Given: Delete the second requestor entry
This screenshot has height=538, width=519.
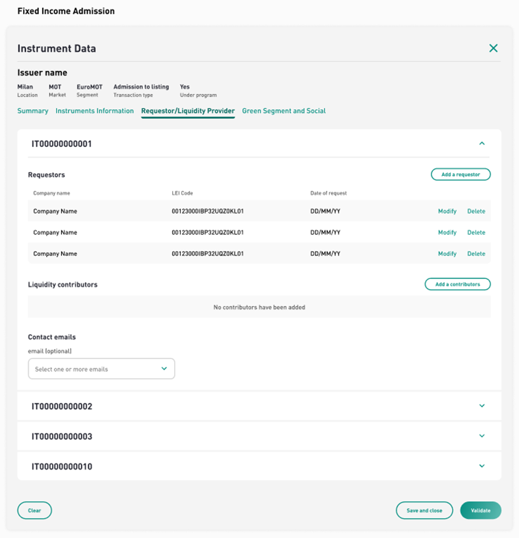Looking at the screenshot, I should 476,233.
